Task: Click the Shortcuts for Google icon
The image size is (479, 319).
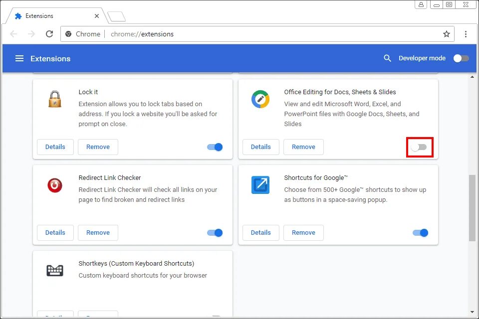Action: [x=260, y=185]
